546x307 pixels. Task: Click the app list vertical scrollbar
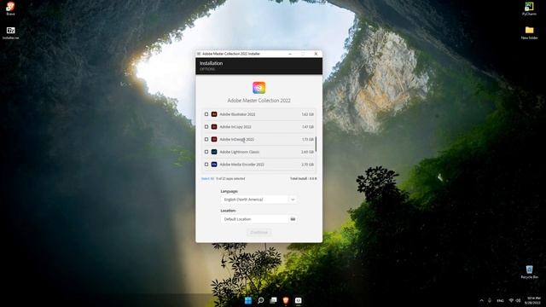click(x=316, y=144)
